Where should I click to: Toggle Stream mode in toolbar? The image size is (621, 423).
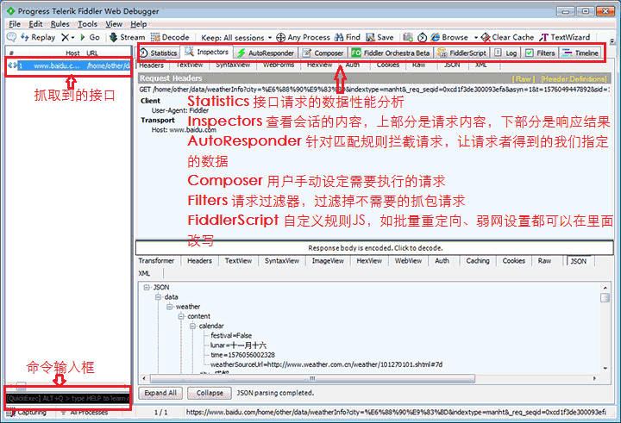127,37
